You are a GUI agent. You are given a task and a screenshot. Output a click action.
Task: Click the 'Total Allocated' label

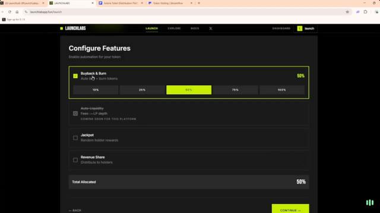pyautogui.click(x=84, y=182)
